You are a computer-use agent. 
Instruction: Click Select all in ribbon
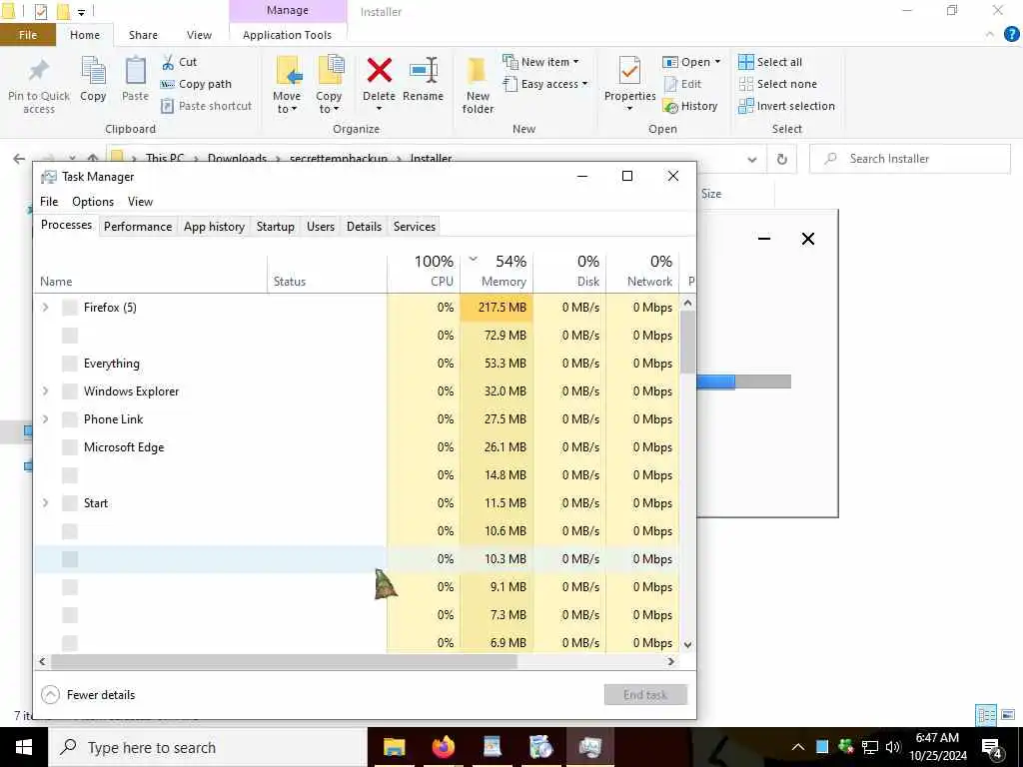tap(770, 62)
